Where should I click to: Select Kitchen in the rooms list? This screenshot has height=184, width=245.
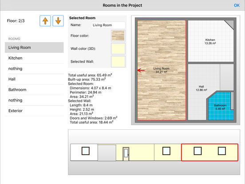pos(34,58)
